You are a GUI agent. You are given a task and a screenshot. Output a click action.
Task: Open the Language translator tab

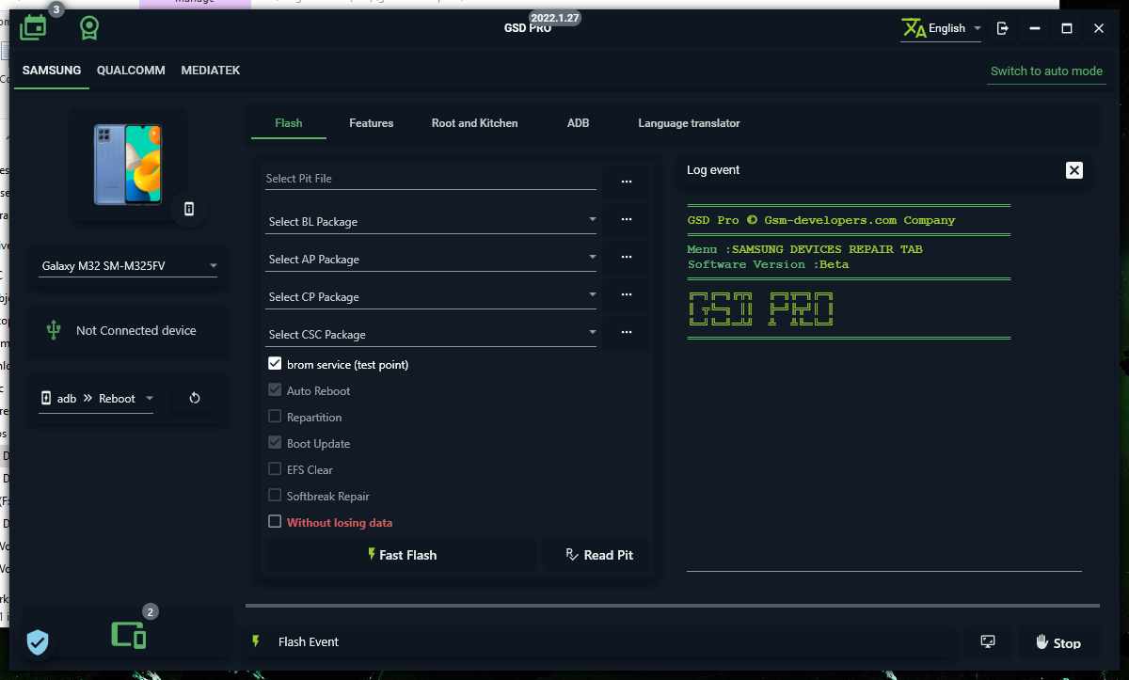(689, 123)
